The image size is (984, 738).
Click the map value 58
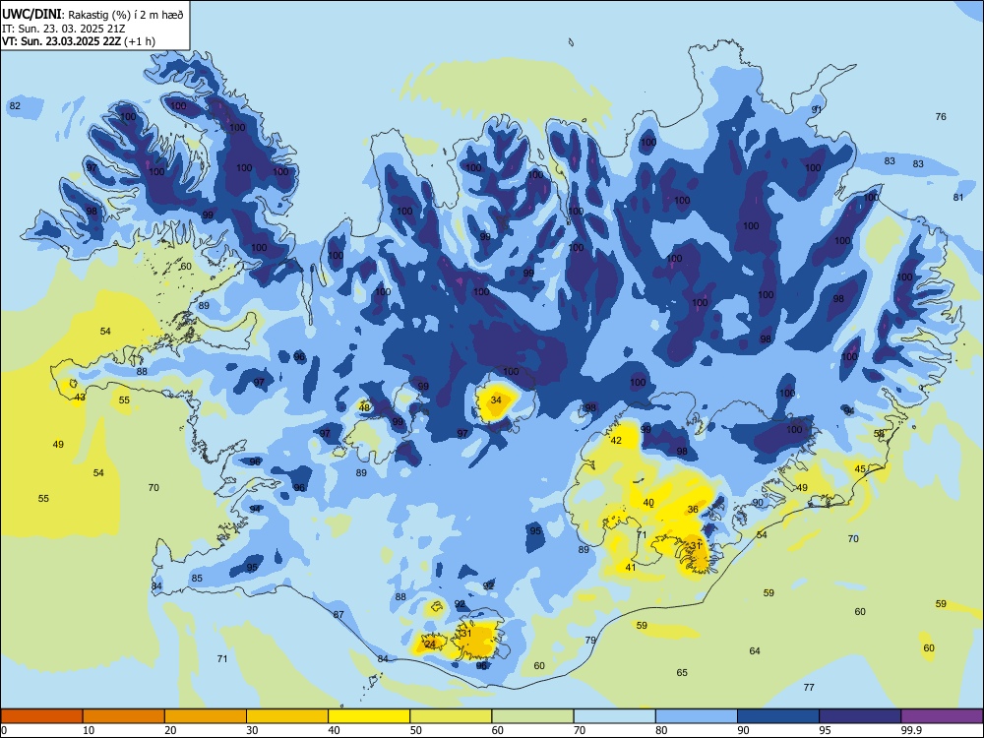click(x=879, y=434)
